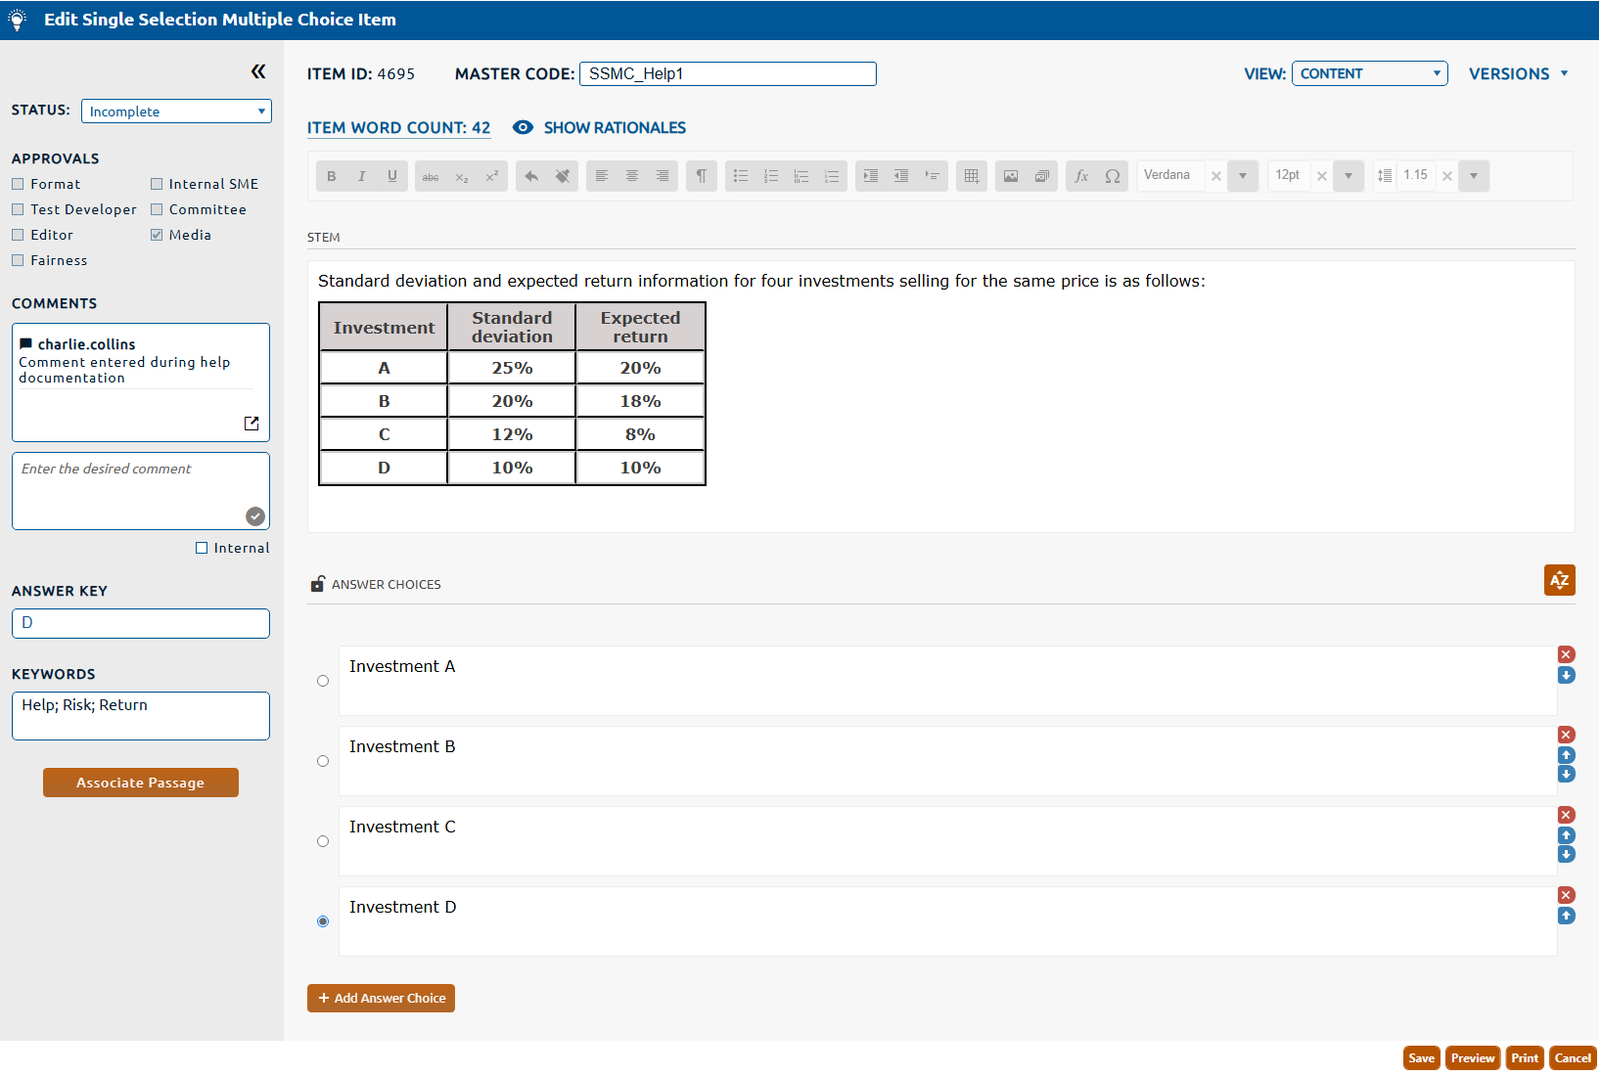Expand the Verdana font family dropdown
Image resolution: width=1601 pixels, height=1075 pixels.
1242,176
